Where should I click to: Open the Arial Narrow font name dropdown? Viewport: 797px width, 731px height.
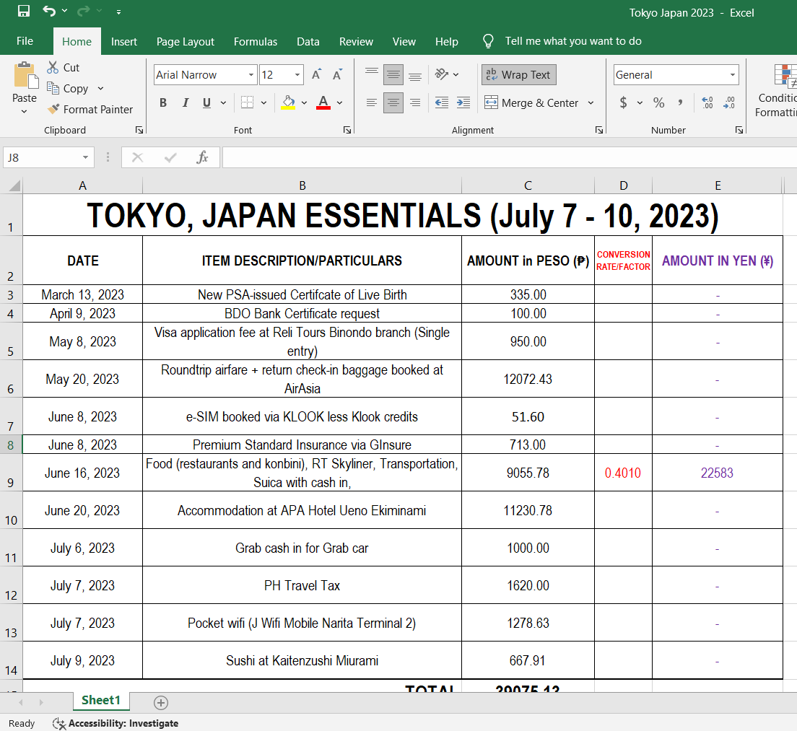pyautogui.click(x=251, y=74)
